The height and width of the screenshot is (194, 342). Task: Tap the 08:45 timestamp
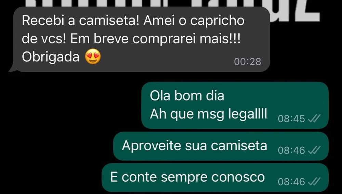(291, 119)
